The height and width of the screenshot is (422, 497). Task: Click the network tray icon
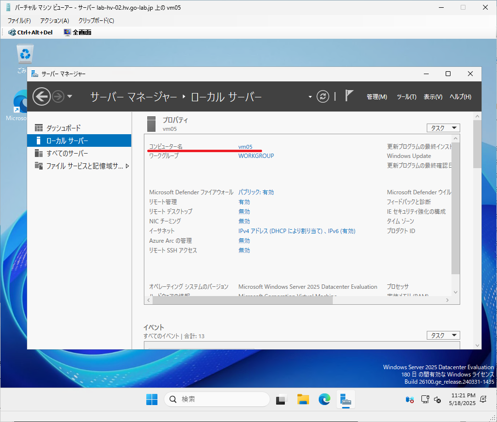(x=425, y=400)
